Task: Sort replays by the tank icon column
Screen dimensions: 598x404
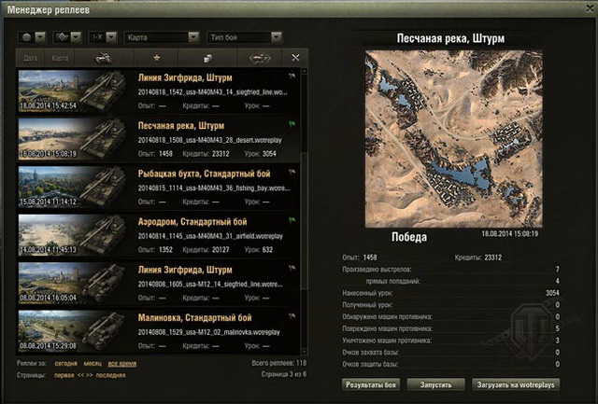Action: (x=104, y=58)
